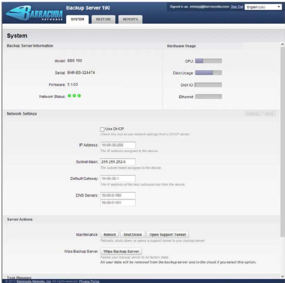Click the Wipe Backup Server button
The height and width of the screenshot is (283, 285).
(x=121, y=251)
